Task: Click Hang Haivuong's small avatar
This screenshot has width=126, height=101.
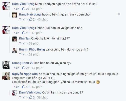Action: point(14,15)
